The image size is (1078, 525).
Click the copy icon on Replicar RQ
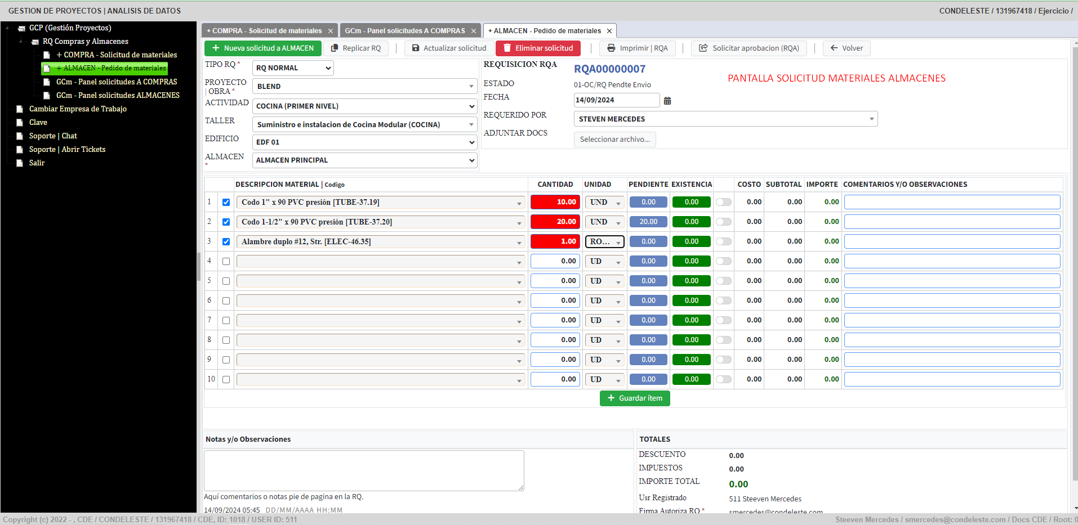[x=335, y=48]
